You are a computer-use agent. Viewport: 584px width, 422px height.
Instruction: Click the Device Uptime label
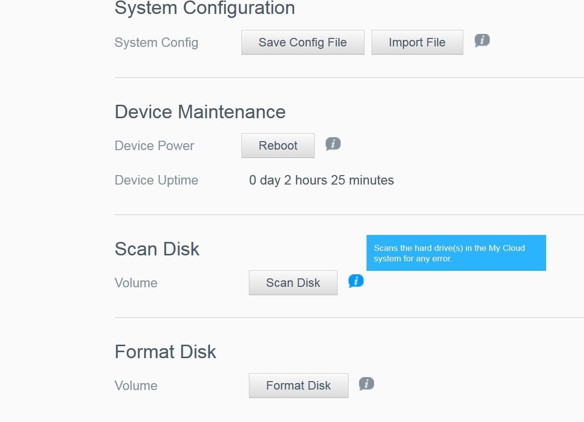(x=156, y=180)
